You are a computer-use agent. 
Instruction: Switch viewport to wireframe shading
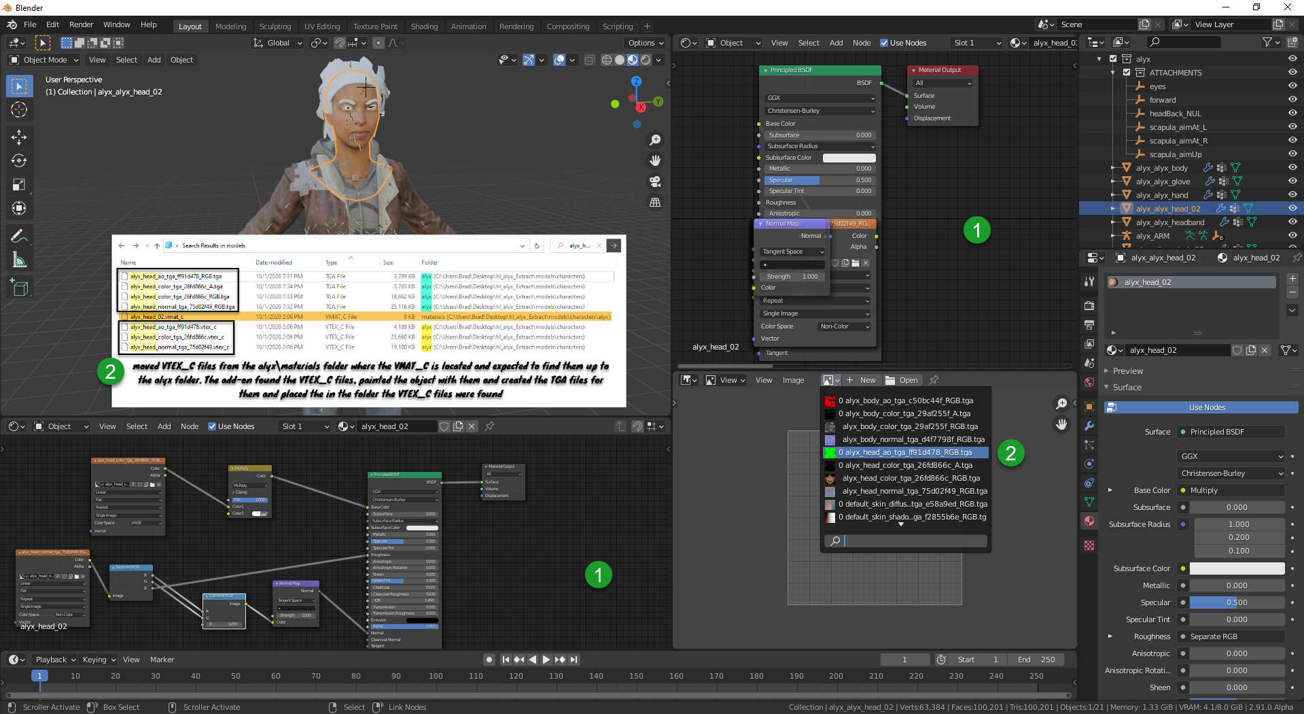point(607,60)
